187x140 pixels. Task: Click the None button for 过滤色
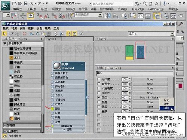coord(150,93)
